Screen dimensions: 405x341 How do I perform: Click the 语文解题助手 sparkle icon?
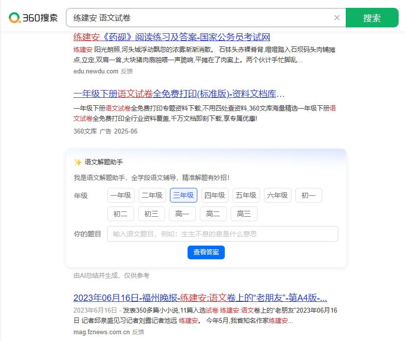tap(77, 162)
